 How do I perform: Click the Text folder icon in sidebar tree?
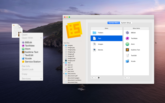click(x=66, y=63)
